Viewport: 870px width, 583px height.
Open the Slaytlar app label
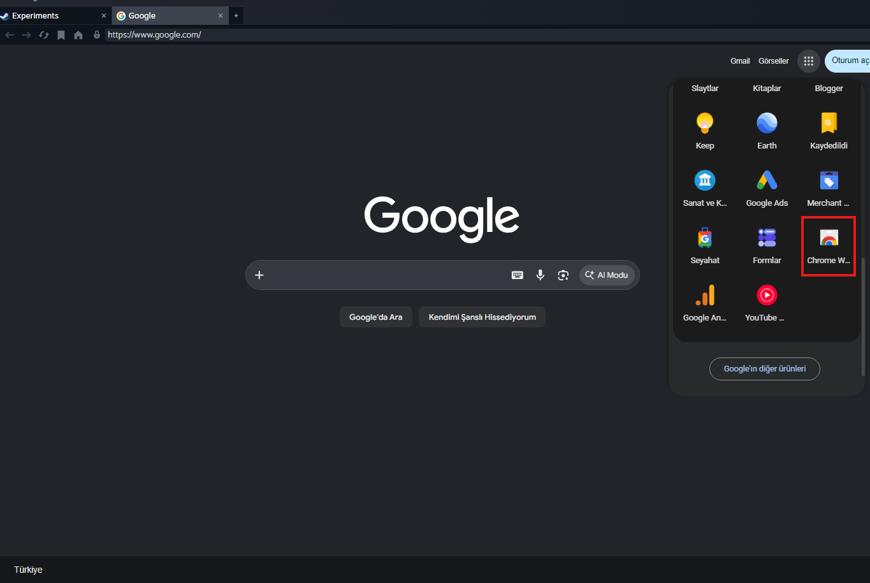pyautogui.click(x=705, y=89)
